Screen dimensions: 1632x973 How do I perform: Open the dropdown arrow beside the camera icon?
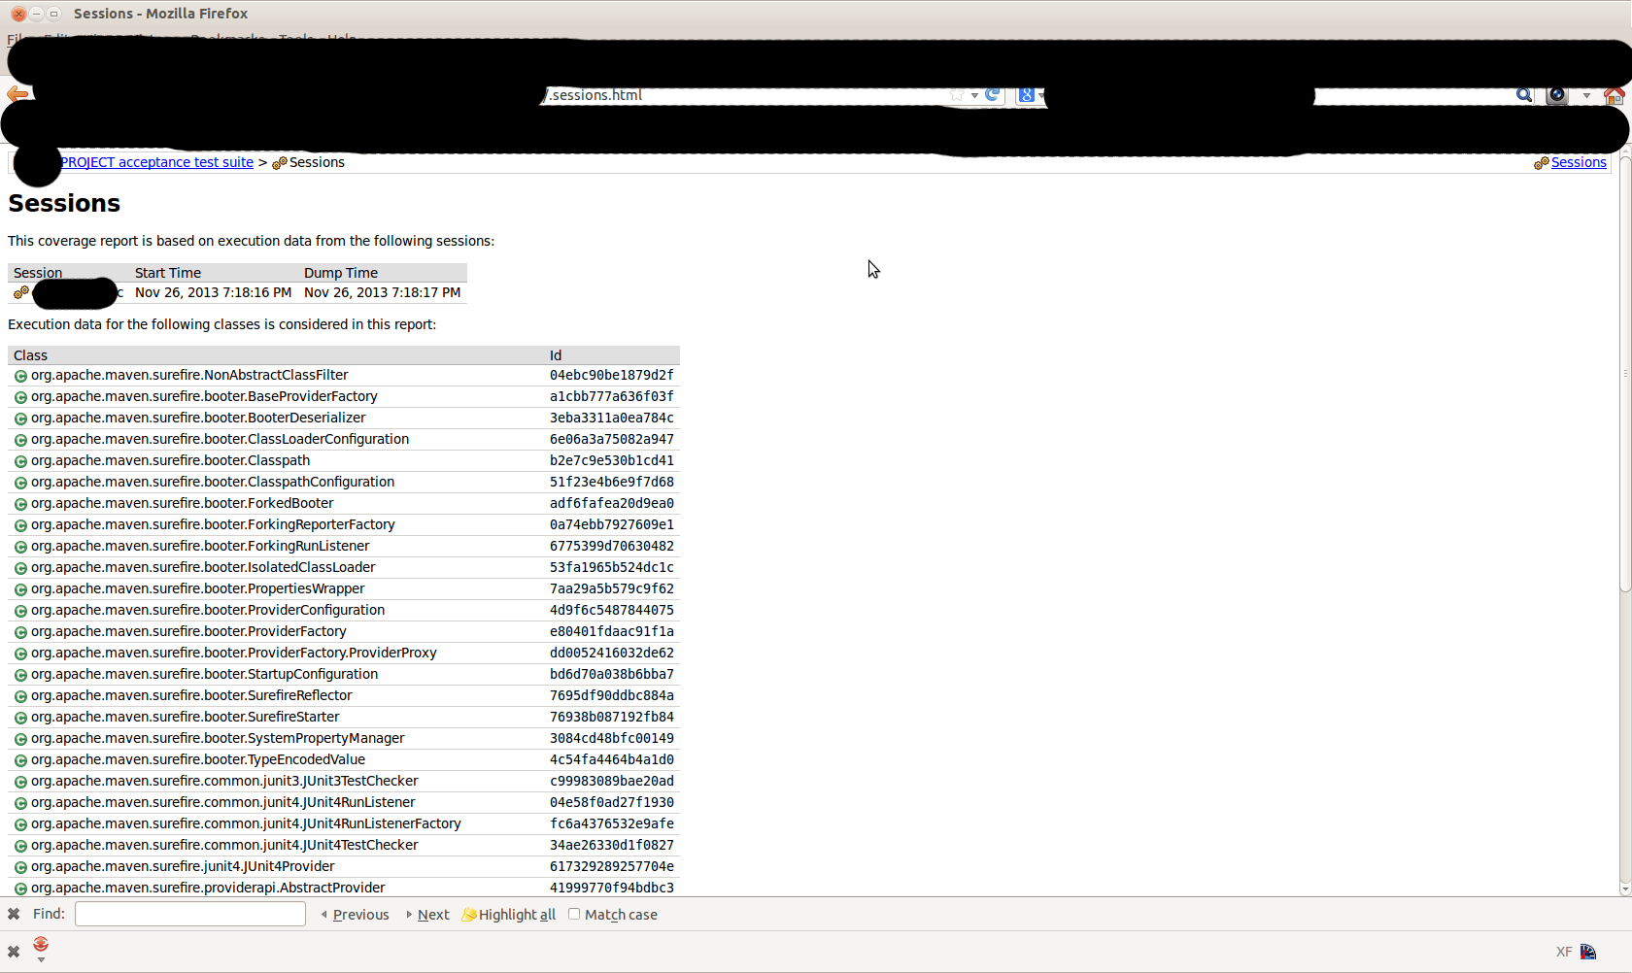click(1586, 95)
